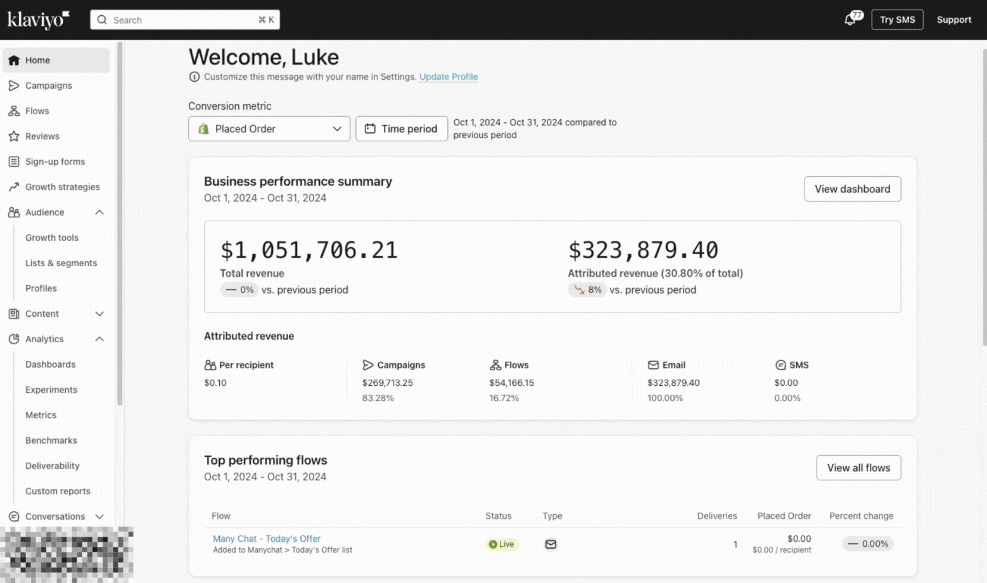Click the Growth strategies arrow icon

[14, 187]
